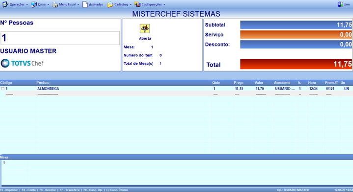
Task: Open the Operações menu
Action: (17, 4)
